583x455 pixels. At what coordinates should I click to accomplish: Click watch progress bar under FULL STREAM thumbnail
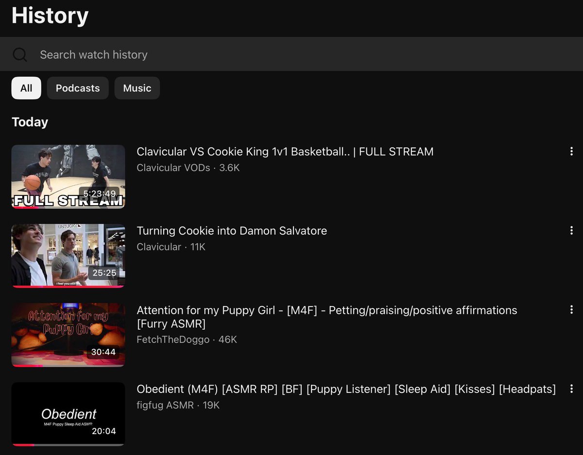click(68, 207)
